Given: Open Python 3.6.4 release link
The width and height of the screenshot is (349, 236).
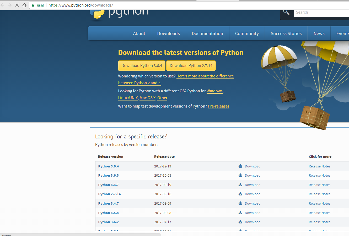Looking at the screenshot, I should (x=109, y=166).
